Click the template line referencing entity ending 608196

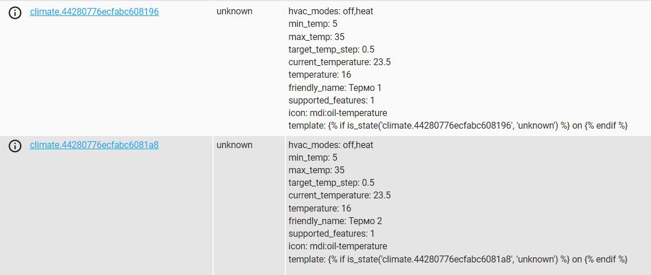pyautogui.click(x=458, y=126)
